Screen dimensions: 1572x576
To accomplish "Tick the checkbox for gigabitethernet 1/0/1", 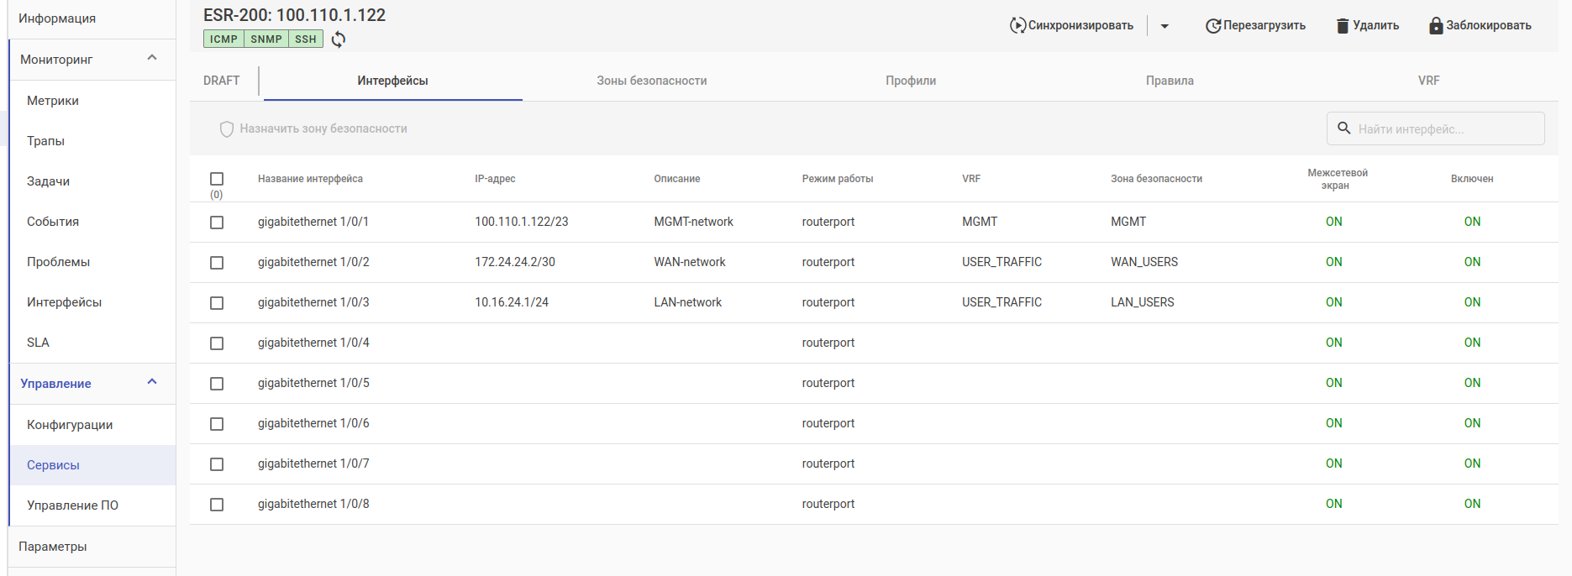I will [x=217, y=223].
